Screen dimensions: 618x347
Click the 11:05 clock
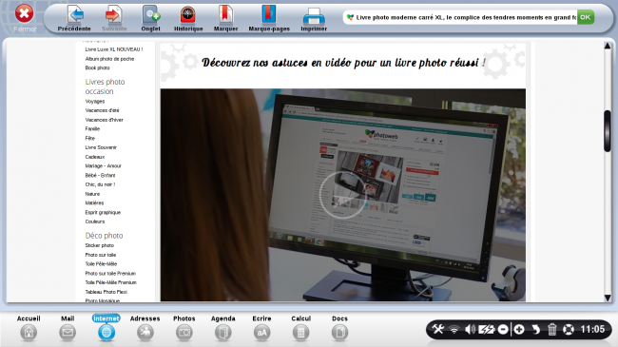point(592,329)
